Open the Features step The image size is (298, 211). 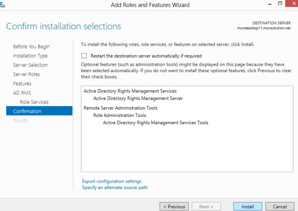click(22, 84)
